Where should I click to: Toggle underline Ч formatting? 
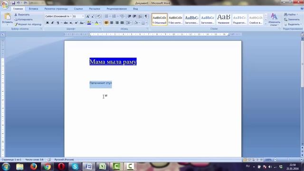point(58,23)
